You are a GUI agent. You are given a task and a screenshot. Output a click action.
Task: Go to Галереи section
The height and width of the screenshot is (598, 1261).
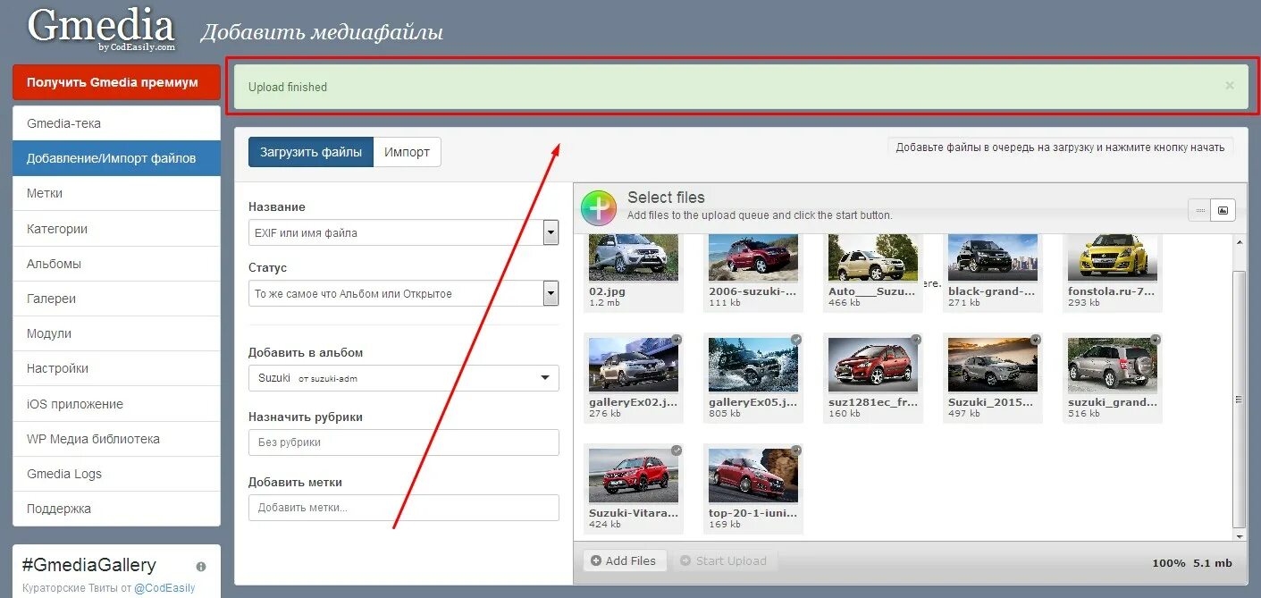point(117,299)
